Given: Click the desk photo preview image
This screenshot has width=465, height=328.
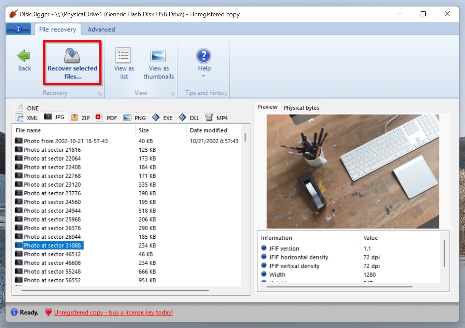Looking at the screenshot, I should [x=353, y=171].
